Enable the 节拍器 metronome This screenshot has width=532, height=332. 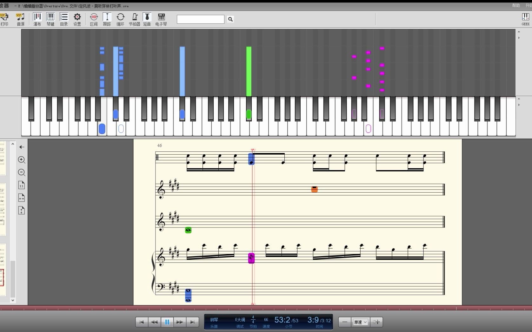134,19
